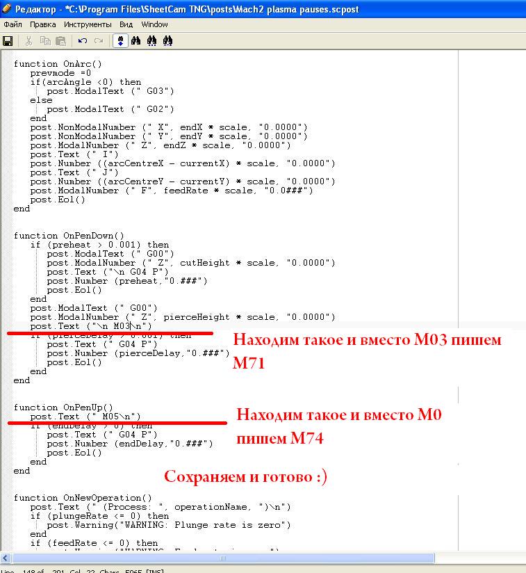Click the post.Number (preheat, "0.###") line
Image resolution: width=526 pixels, height=573 pixels.
[127, 281]
